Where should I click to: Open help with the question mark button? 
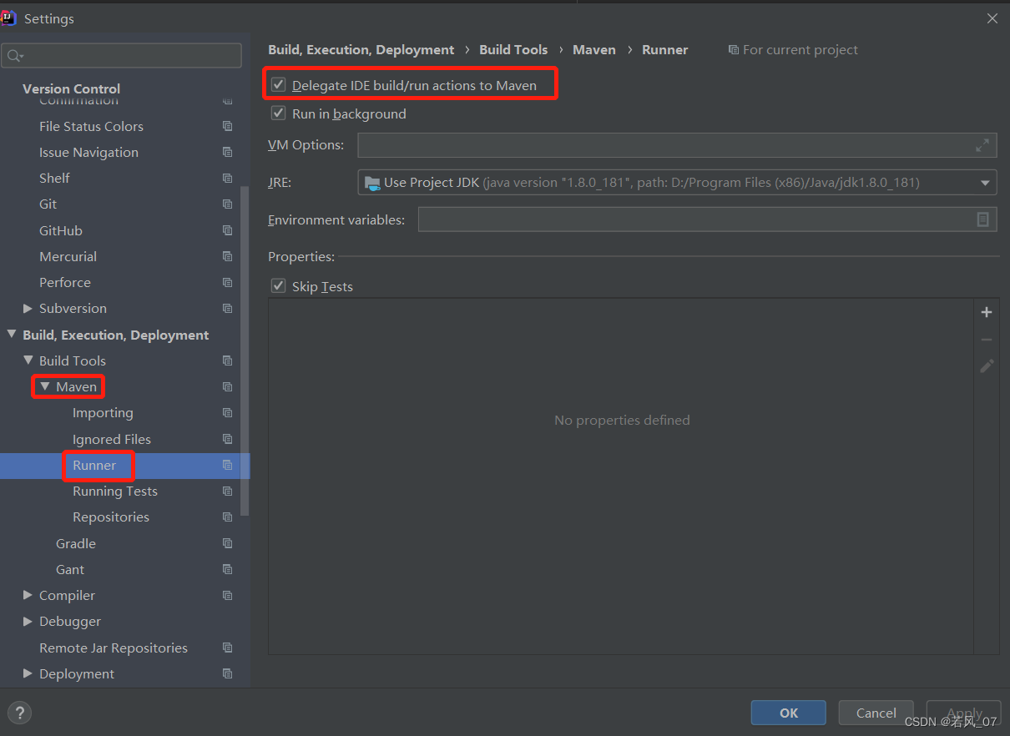click(x=19, y=713)
